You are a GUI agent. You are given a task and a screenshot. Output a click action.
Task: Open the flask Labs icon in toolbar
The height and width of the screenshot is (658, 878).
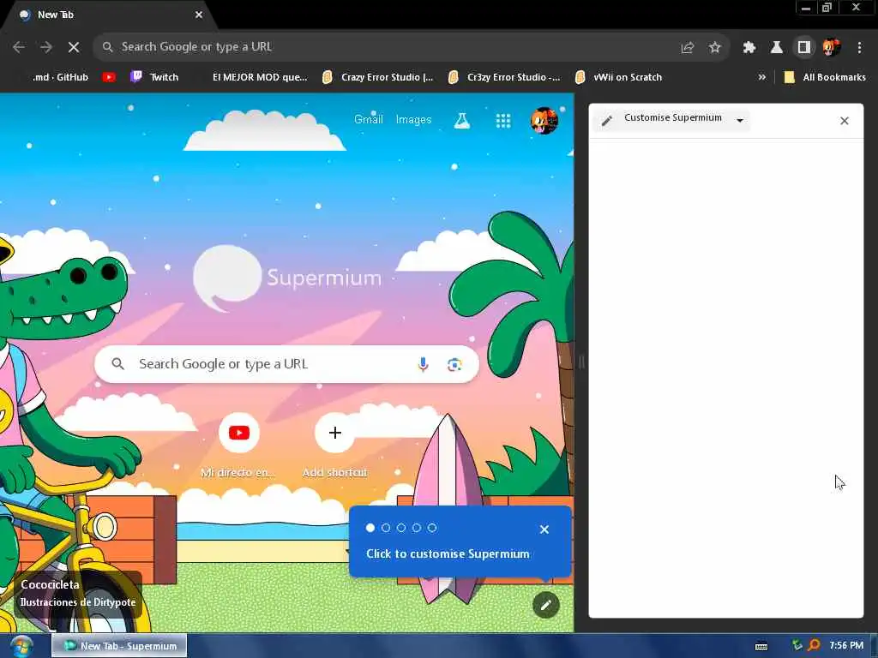777,47
